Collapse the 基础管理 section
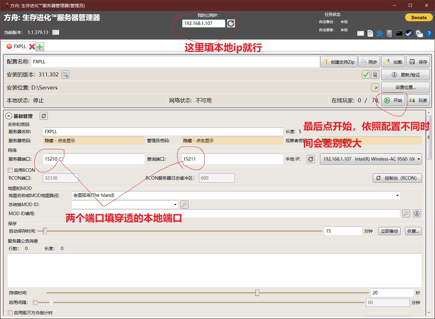This screenshot has height=319, width=435. click(9, 116)
